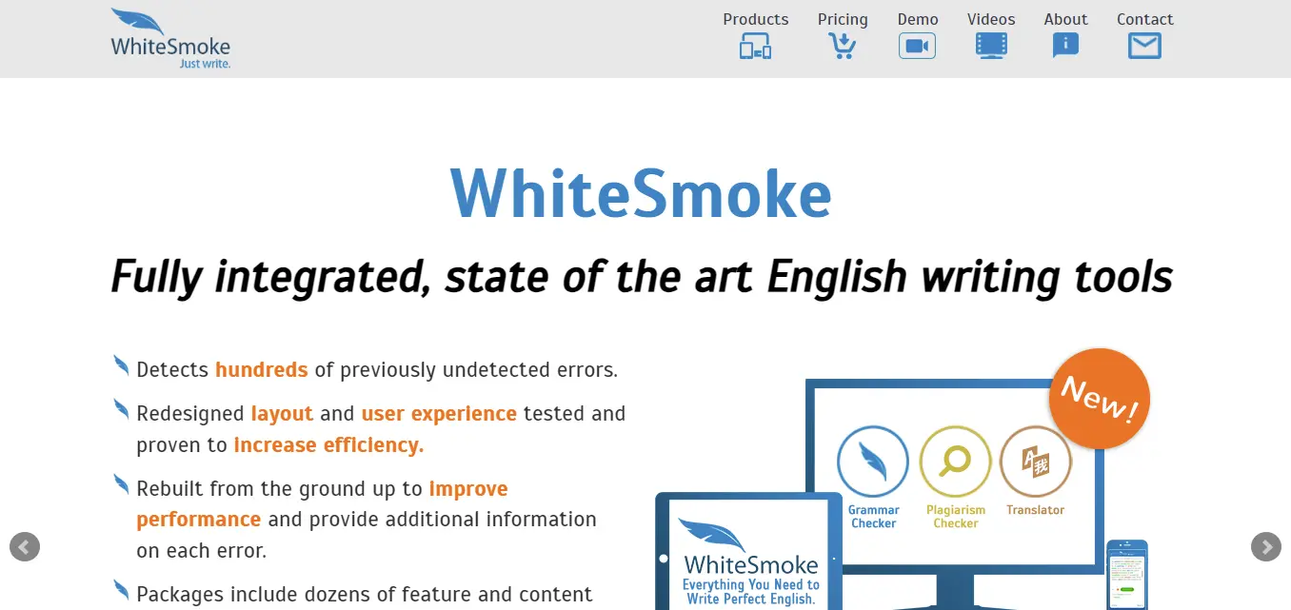This screenshot has width=1291, height=610.
Task: Click the orange phrase 'user experience'
Action: [439, 414]
